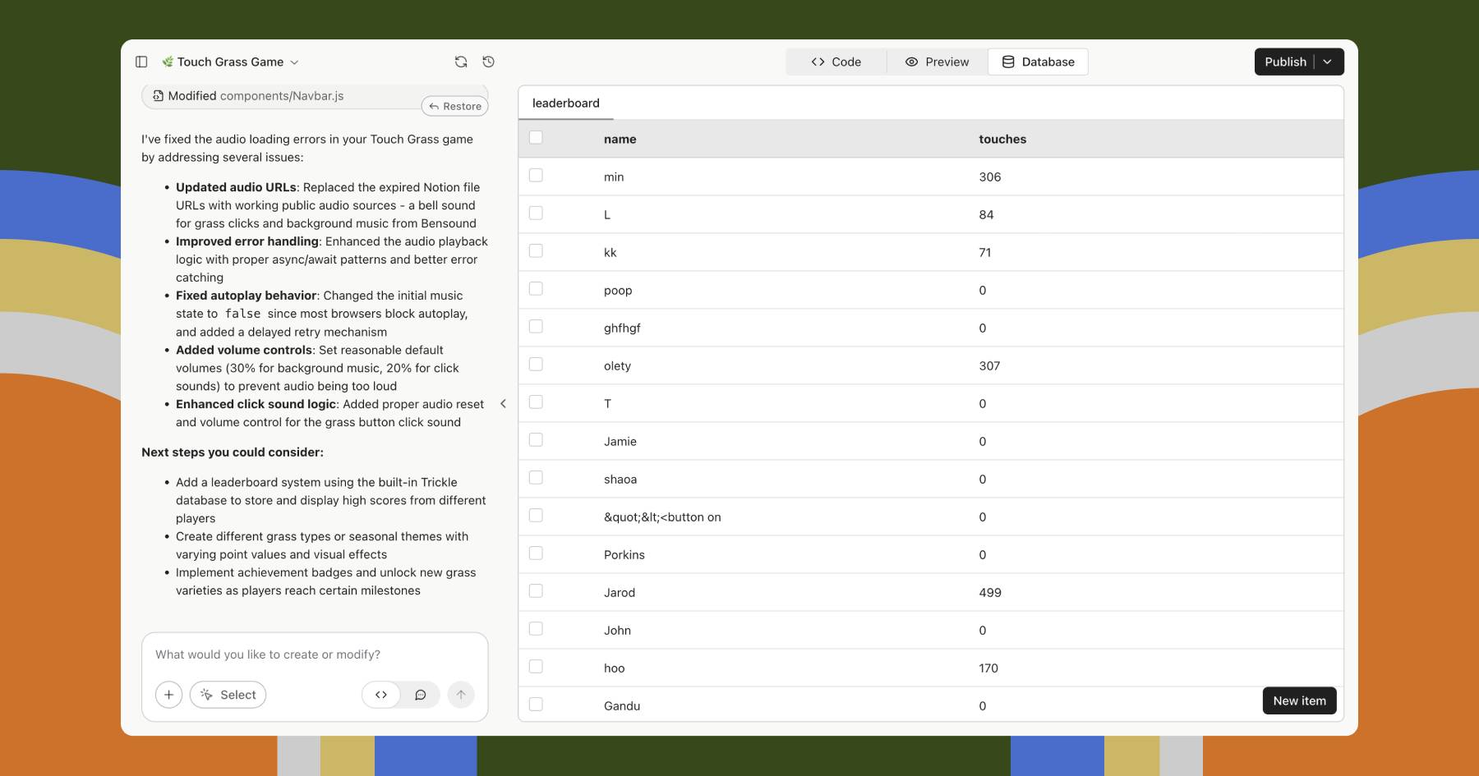Click the modified file icon for Navbar.js
This screenshot has height=776, width=1479.
click(x=158, y=96)
